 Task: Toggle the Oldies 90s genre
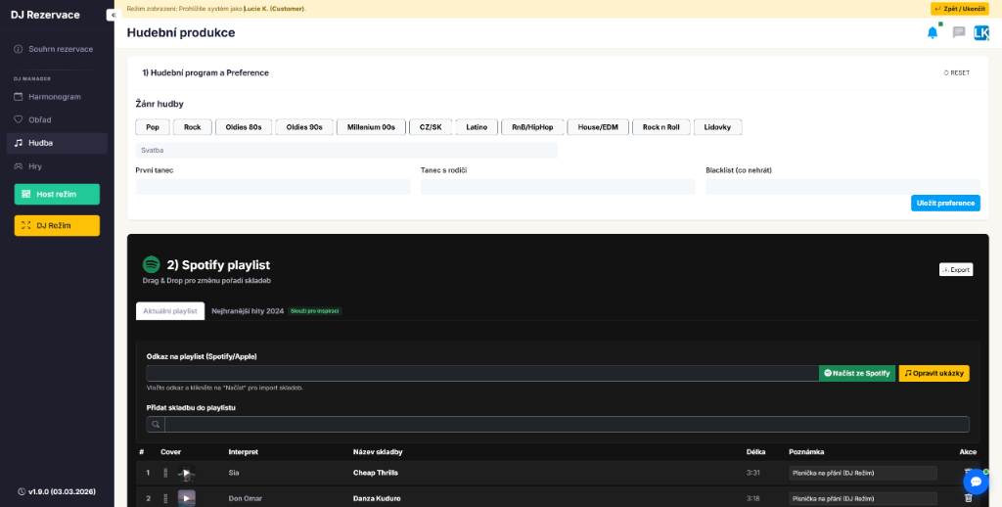pos(304,127)
